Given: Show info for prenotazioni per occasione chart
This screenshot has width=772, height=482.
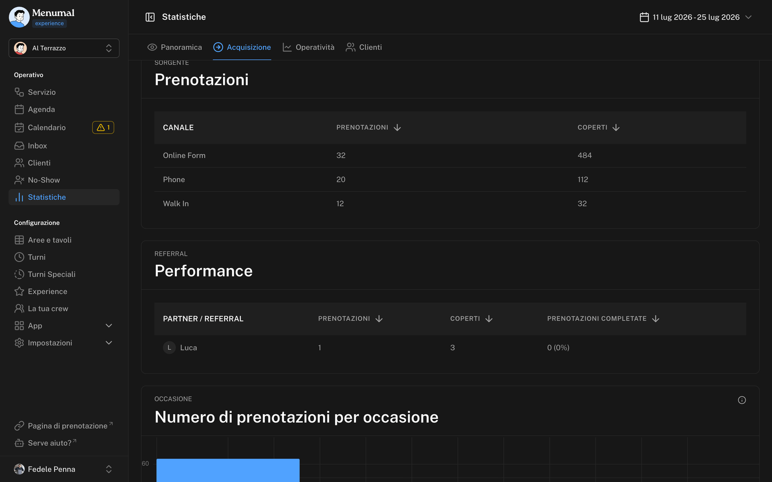Looking at the screenshot, I should click(x=742, y=400).
